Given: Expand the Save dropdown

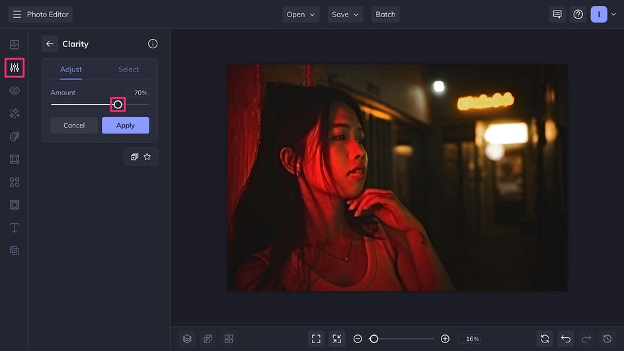Looking at the screenshot, I should coord(345,15).
